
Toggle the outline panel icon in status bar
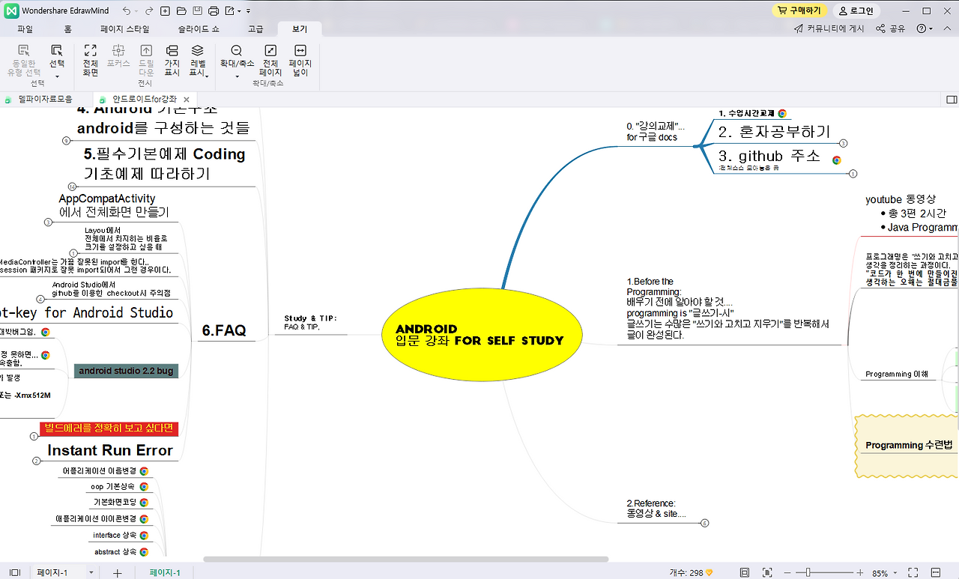[14, 572]
